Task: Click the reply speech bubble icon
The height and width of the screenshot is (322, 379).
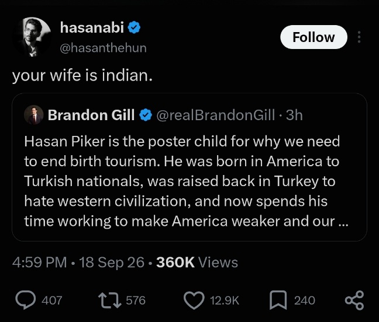Action: click(25, 300)
